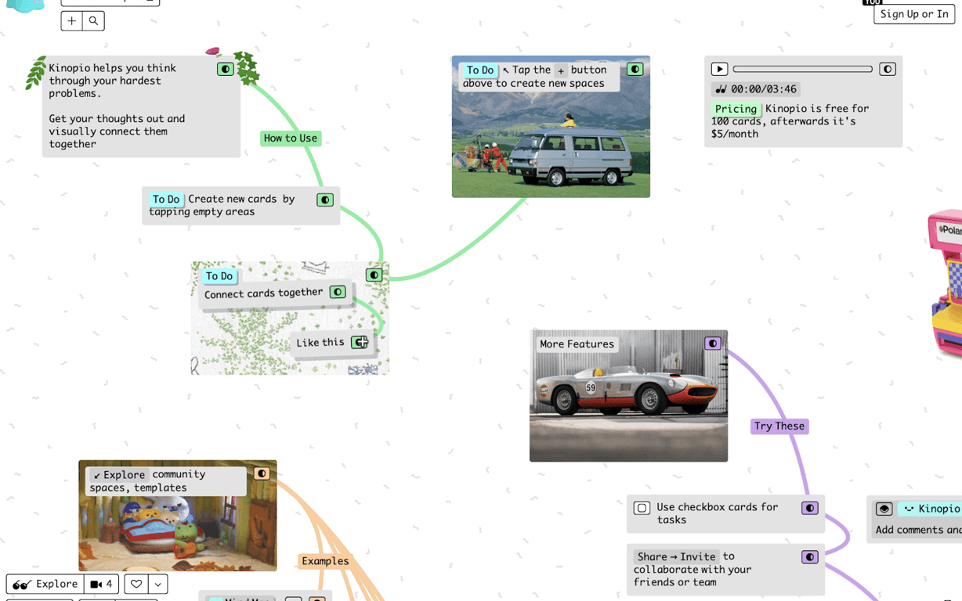The image size is (962, 601).
Task: Click 'Kinopio helps you think' card text
Action: click(x=112, y=81)
